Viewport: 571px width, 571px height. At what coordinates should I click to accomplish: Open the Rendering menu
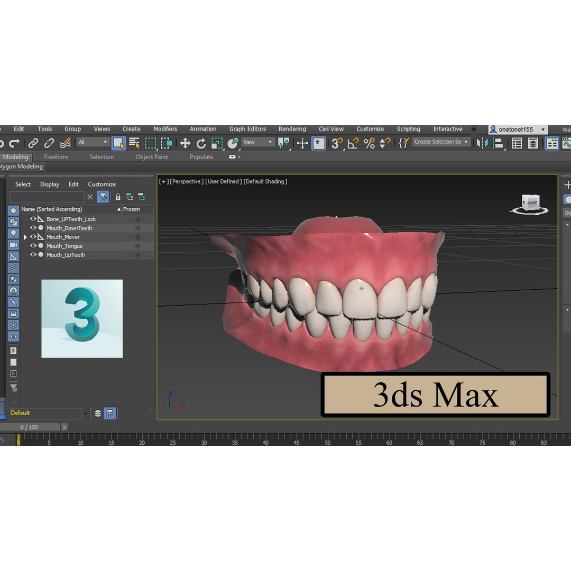coord(292,129)
